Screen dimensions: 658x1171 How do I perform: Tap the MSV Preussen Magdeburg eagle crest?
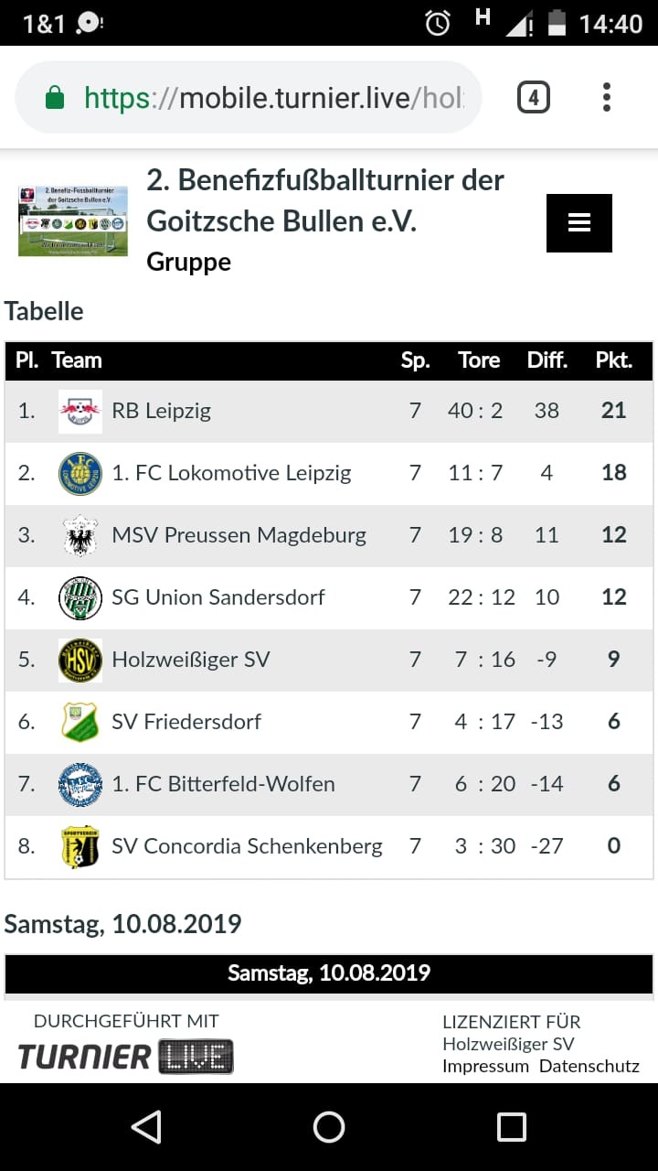click(80, 535)
